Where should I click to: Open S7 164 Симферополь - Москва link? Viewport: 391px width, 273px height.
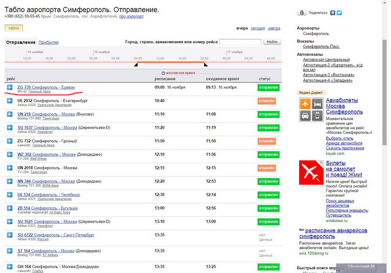point(46,251)
